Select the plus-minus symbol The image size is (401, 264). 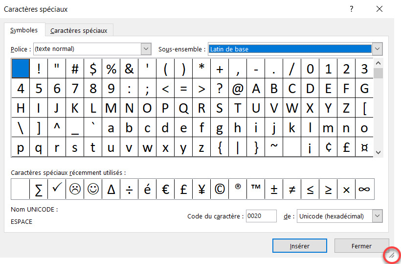click(x=274, y=189)
